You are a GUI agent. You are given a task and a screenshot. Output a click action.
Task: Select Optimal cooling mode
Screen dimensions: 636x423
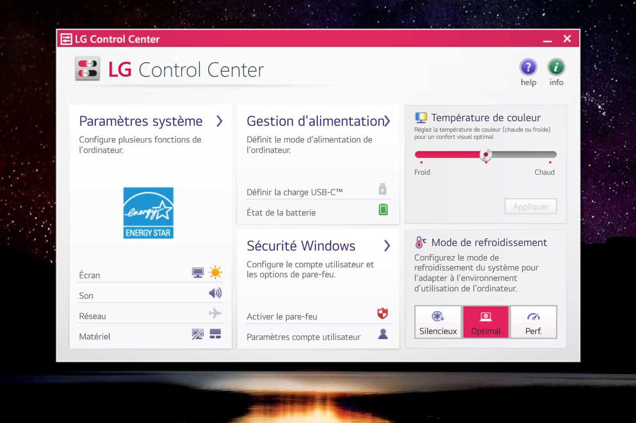pyautogui.click(x=486, y=322)
